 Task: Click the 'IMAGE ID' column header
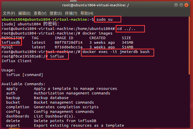[x=64, y=38]
